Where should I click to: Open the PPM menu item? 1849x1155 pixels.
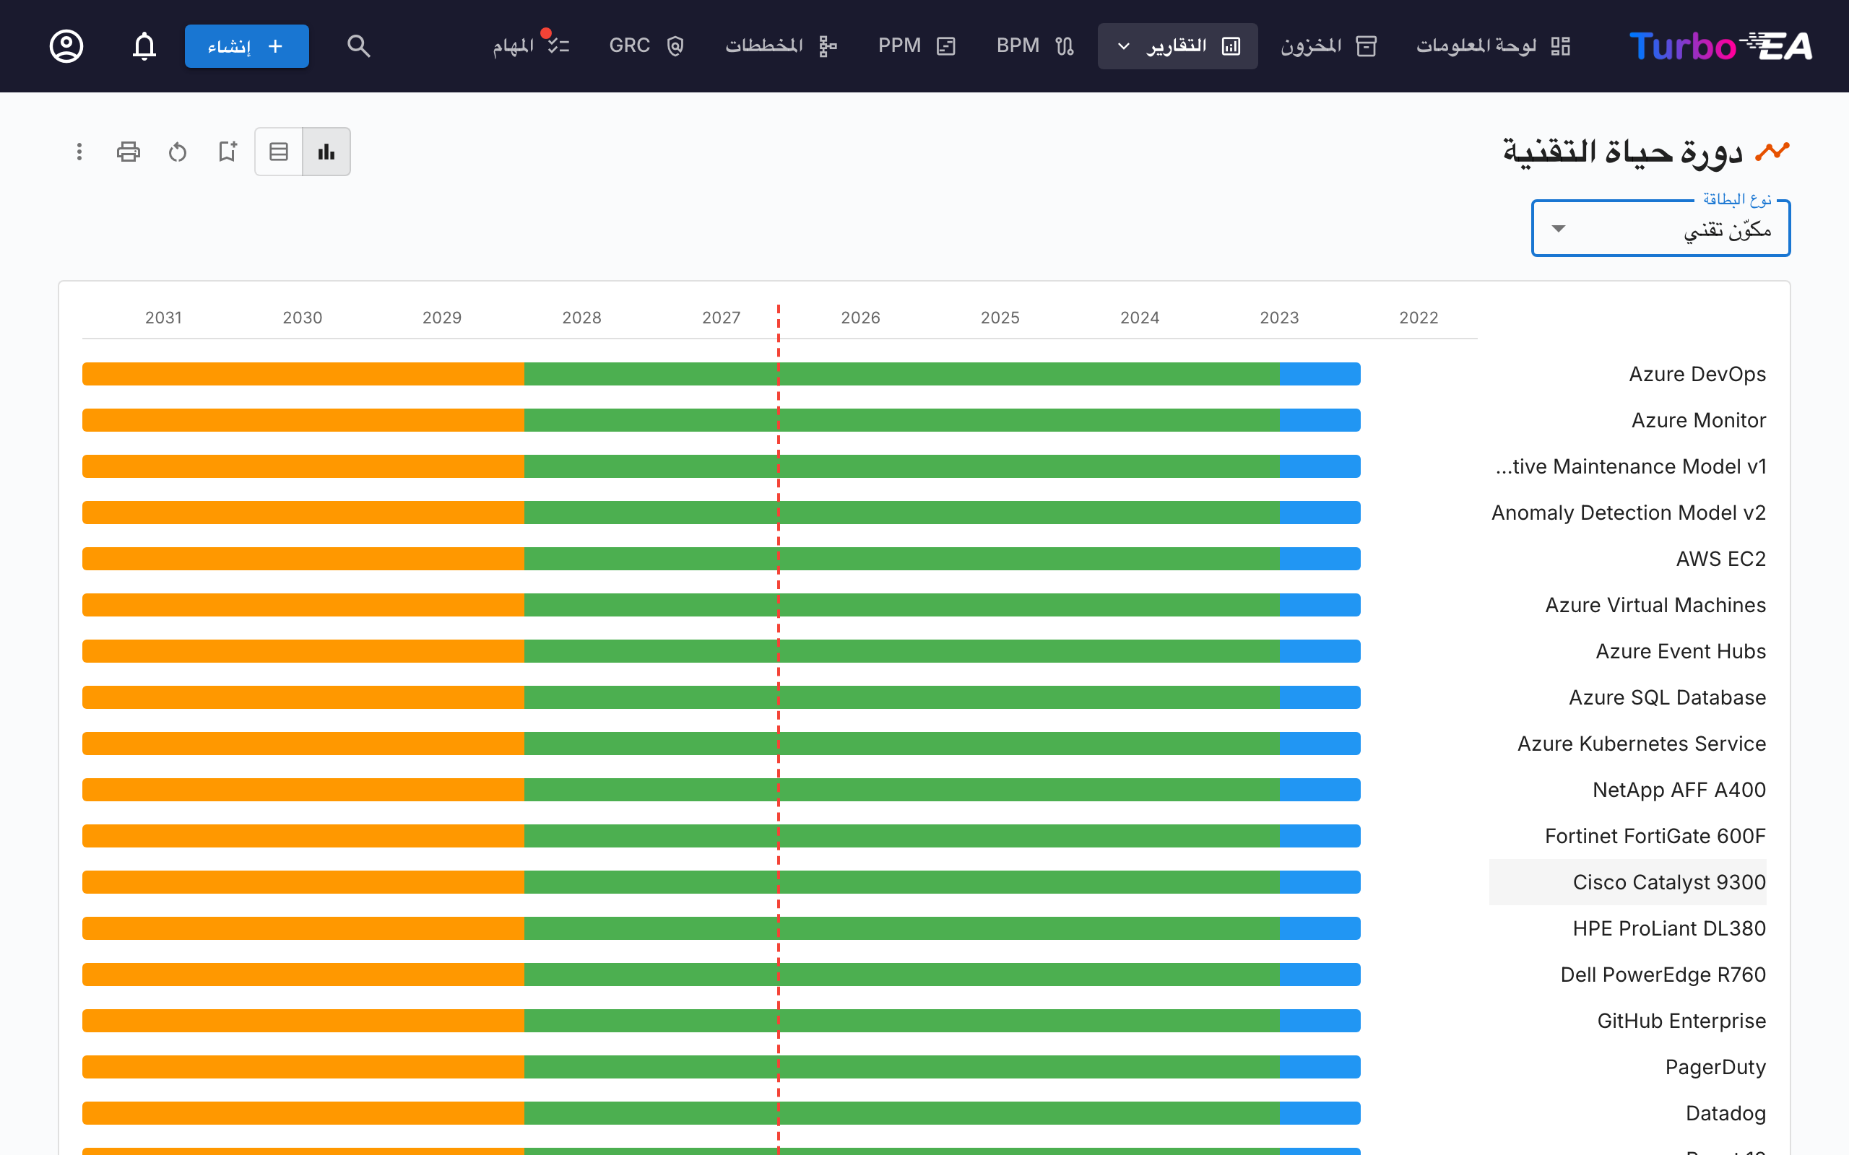917,45
